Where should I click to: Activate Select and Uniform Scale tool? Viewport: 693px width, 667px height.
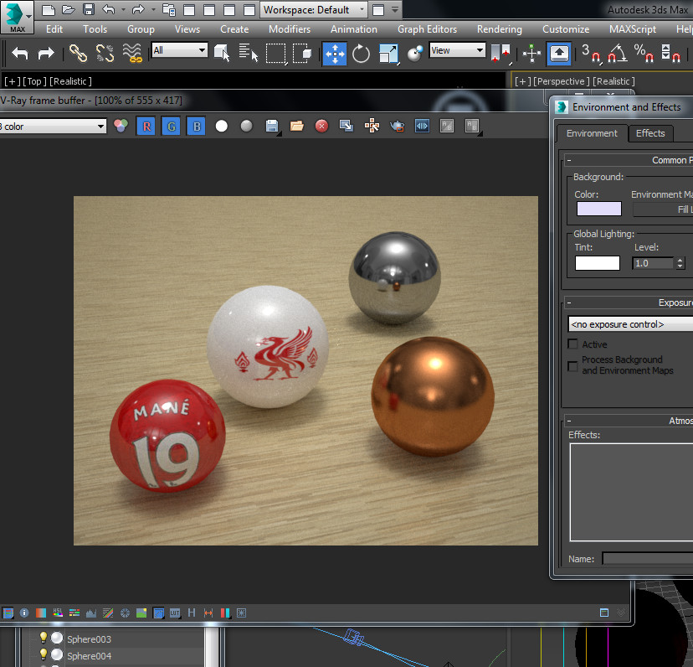(x=389, y=54)
